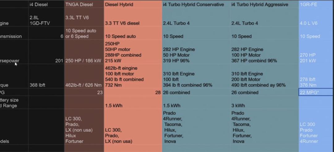This screenshot has height=152, width=334.
Task: Click the 250 HP / 186 kW cell
Action: tap(84, 51)
